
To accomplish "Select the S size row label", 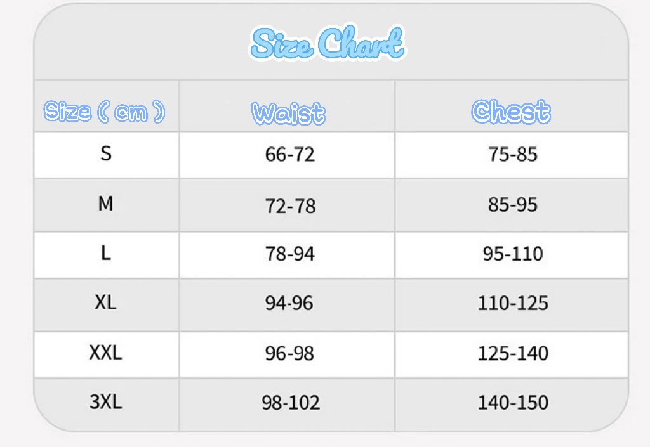I will [x=106, y=153].
